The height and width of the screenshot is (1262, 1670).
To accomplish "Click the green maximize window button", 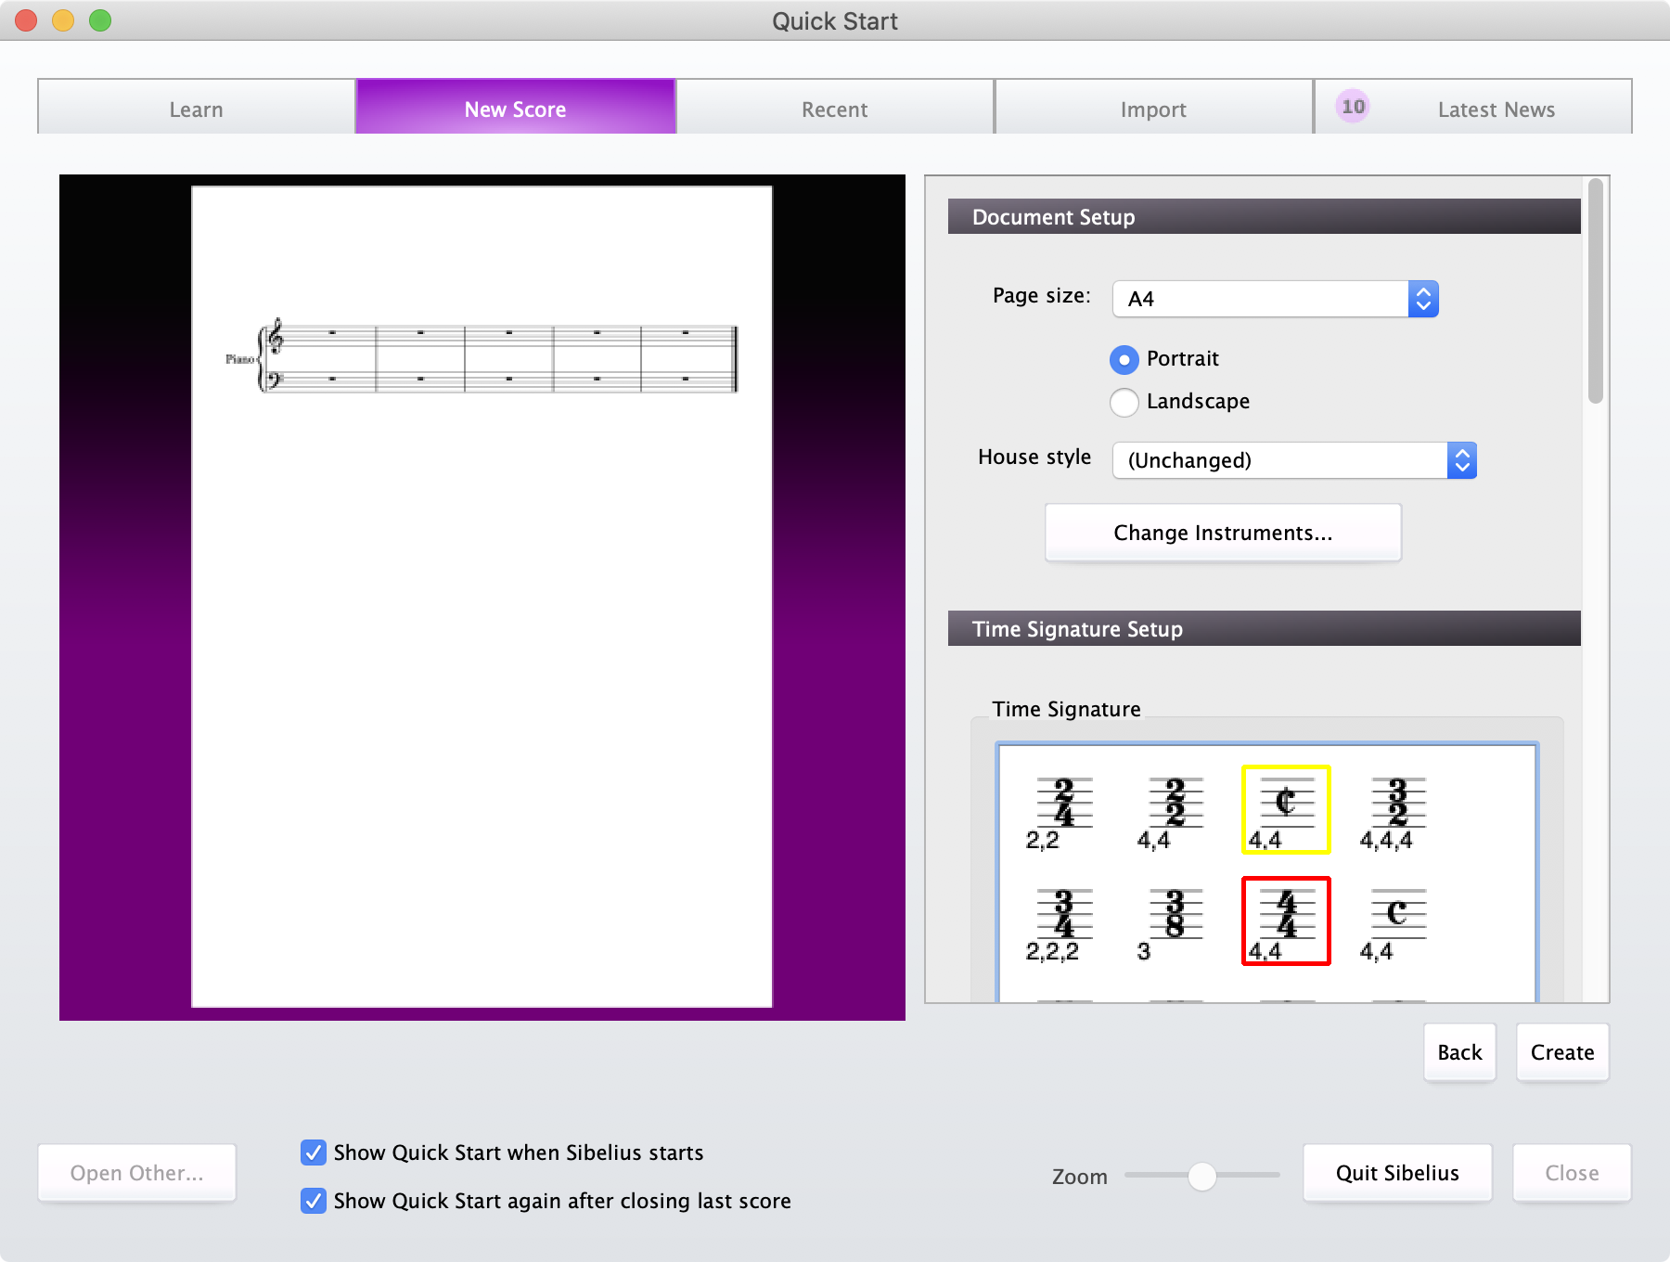I will (100, 20).
